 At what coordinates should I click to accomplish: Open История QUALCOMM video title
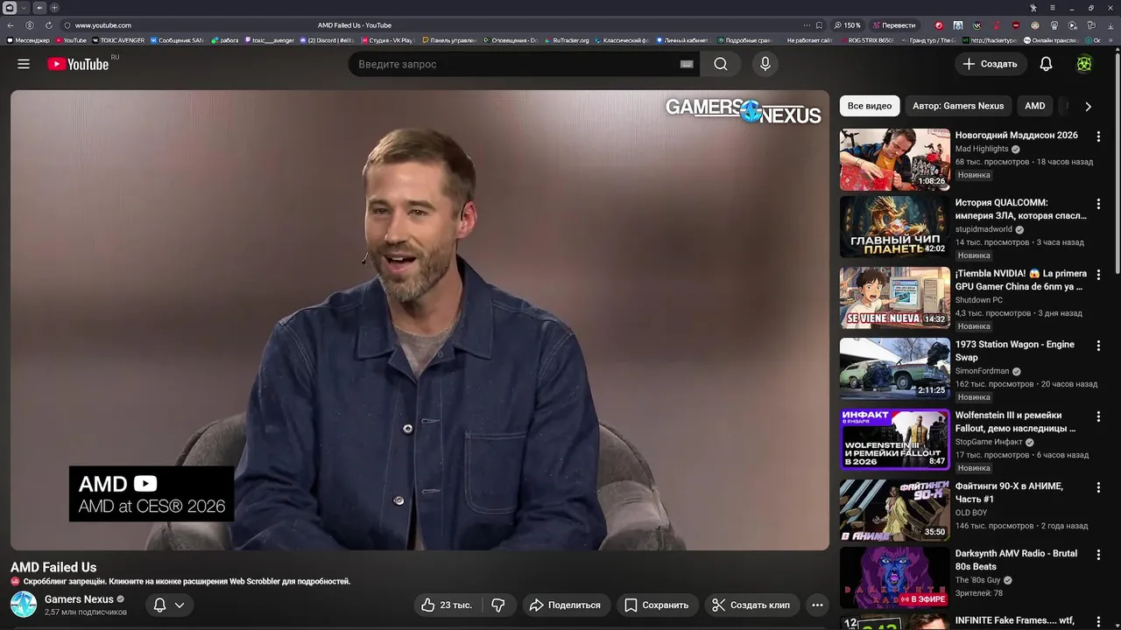point(1020,209)
